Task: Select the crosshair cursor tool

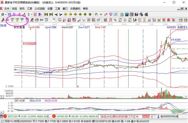Action: tap(101, 15)
